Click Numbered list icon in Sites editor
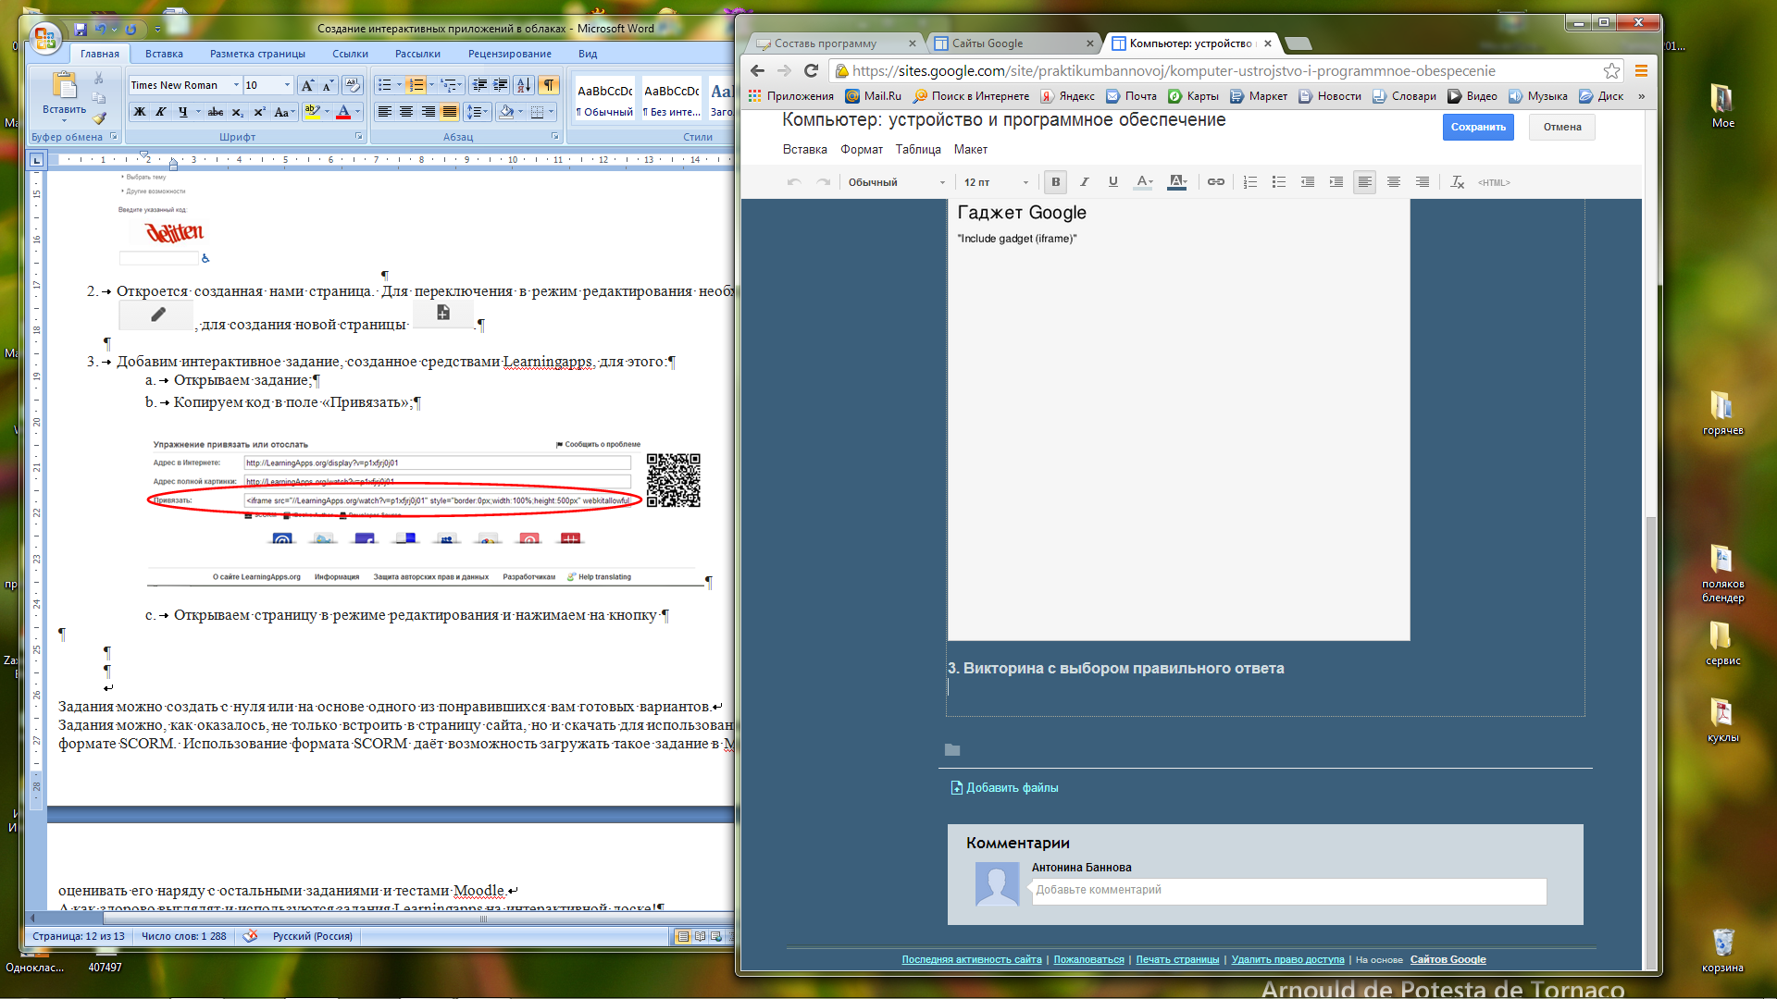 click(1250, 182)
